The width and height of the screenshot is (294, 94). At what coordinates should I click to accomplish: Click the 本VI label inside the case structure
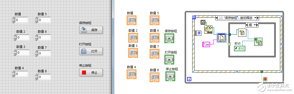click(x=237, y=43)
